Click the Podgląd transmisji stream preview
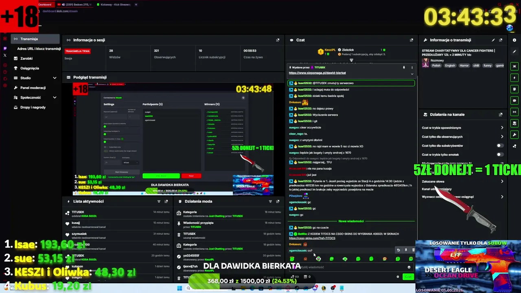This screenshot has height=293, width=521. coord(173,139)
